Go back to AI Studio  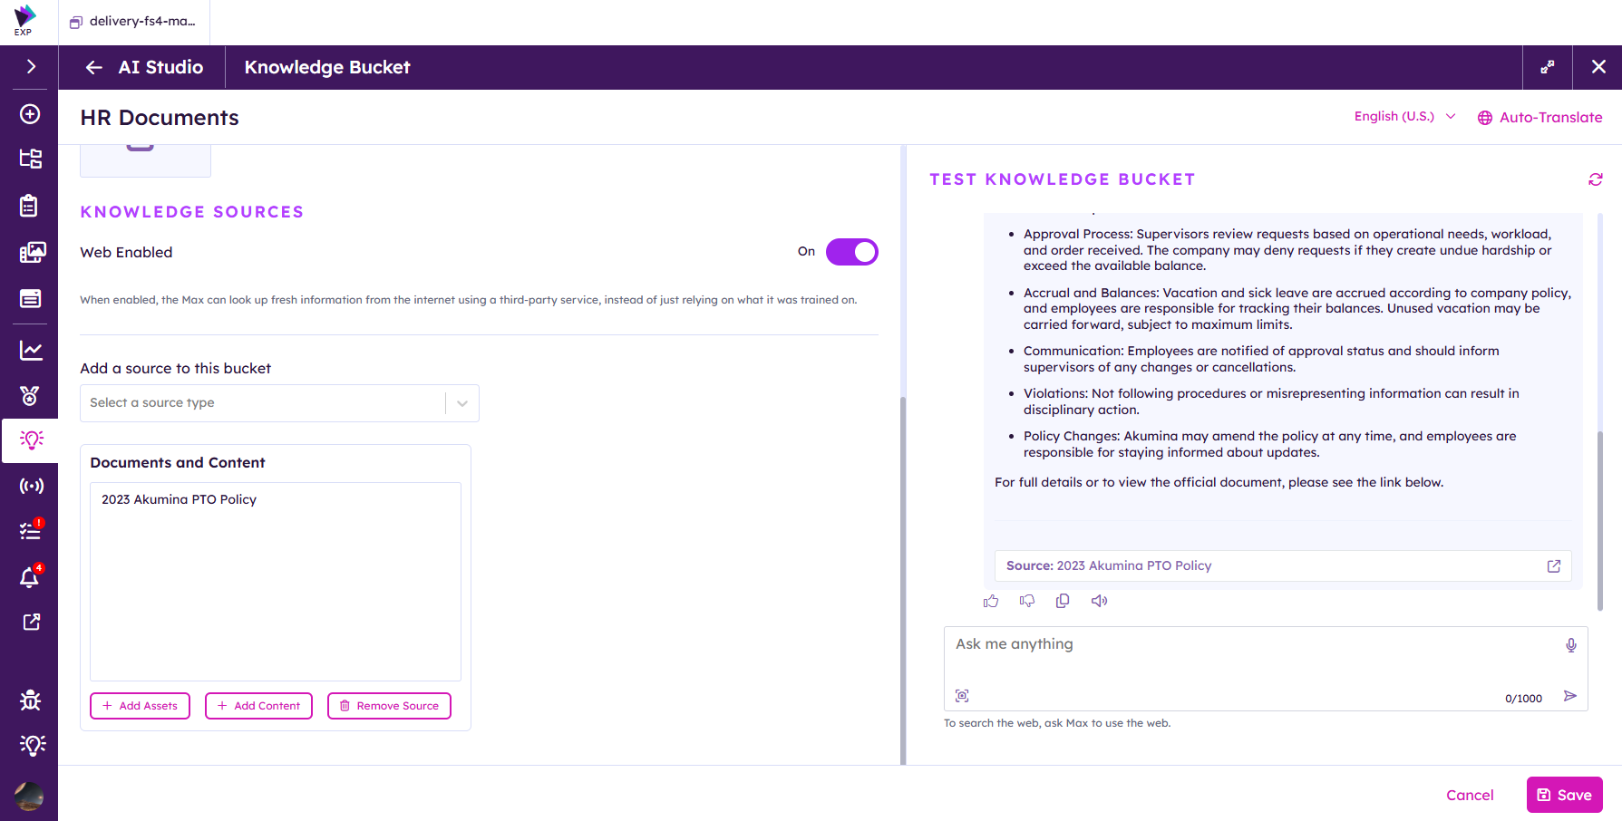pyautogui.click(x=144, y=67)
